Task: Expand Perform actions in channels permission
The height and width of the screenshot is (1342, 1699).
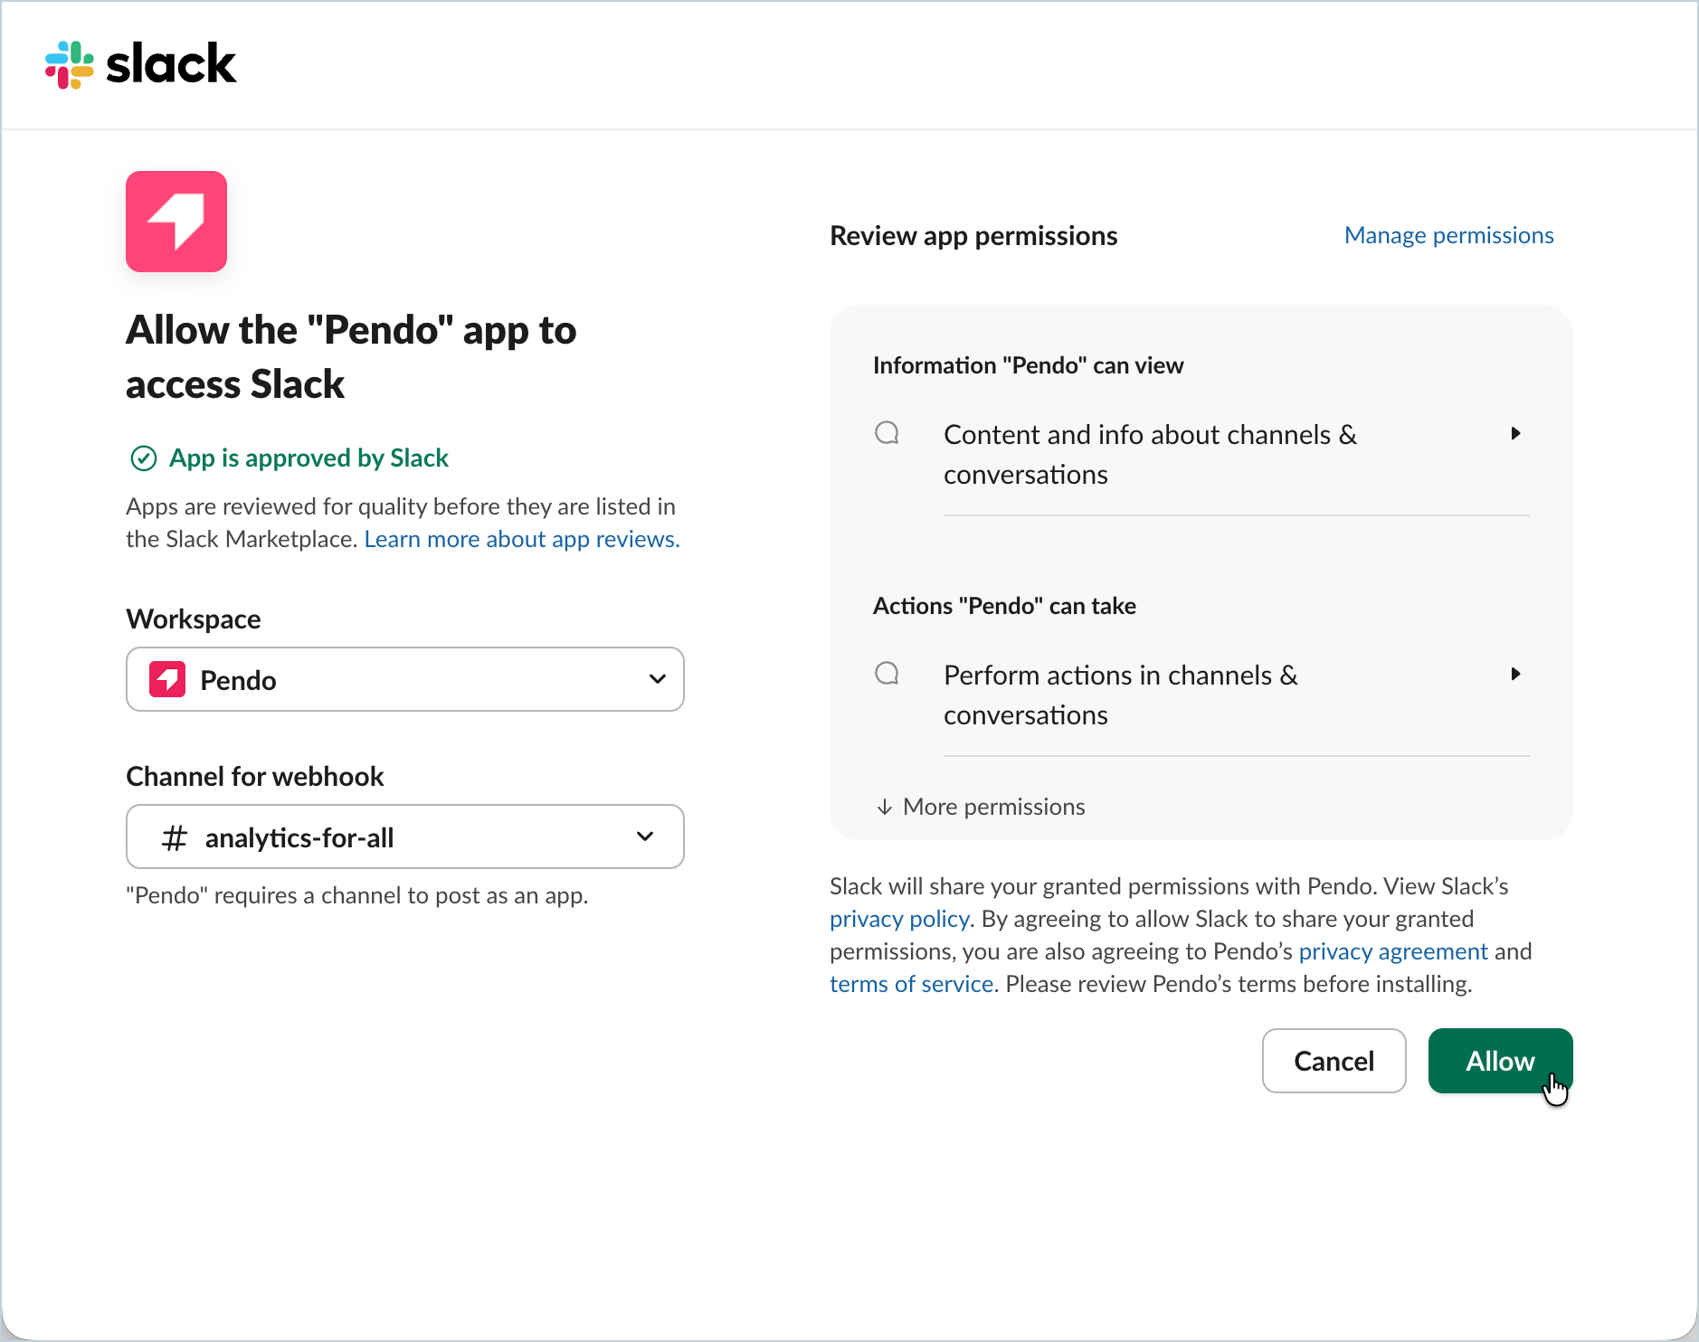Action: (x=1515, y=674)
